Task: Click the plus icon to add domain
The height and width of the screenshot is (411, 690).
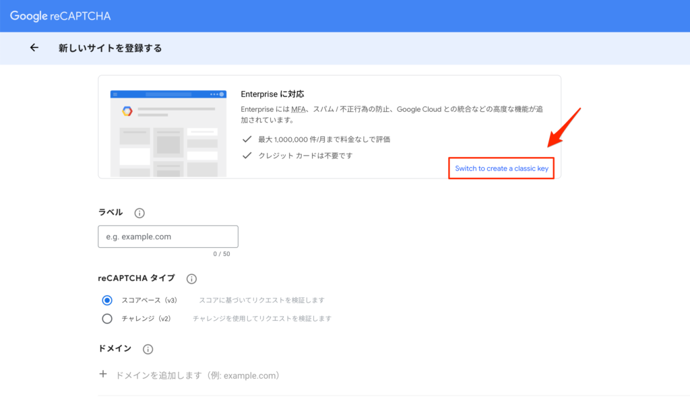Action: coord(103,375)
